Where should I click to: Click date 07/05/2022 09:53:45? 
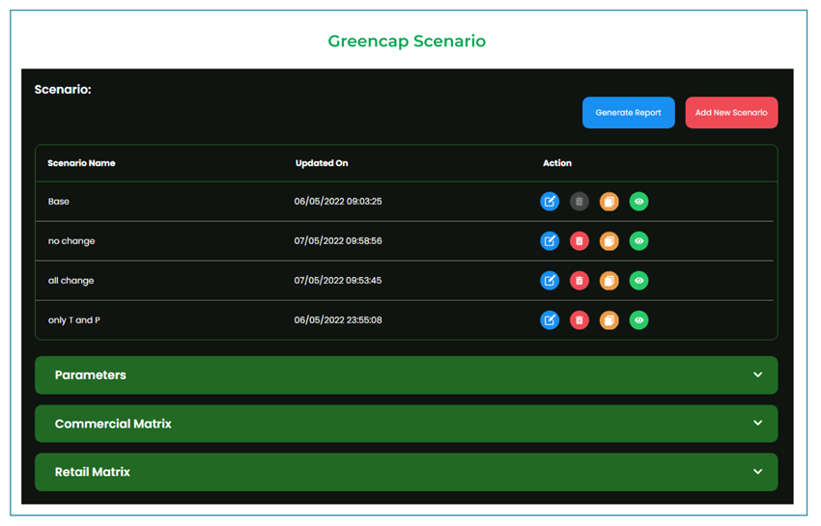[x=338, y=281]
